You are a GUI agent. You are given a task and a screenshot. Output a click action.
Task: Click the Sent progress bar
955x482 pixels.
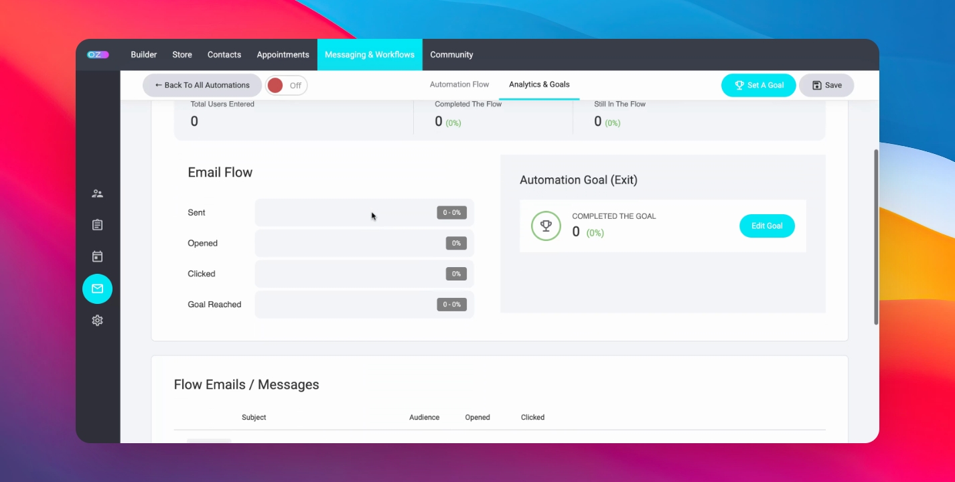tap(364, 213)
